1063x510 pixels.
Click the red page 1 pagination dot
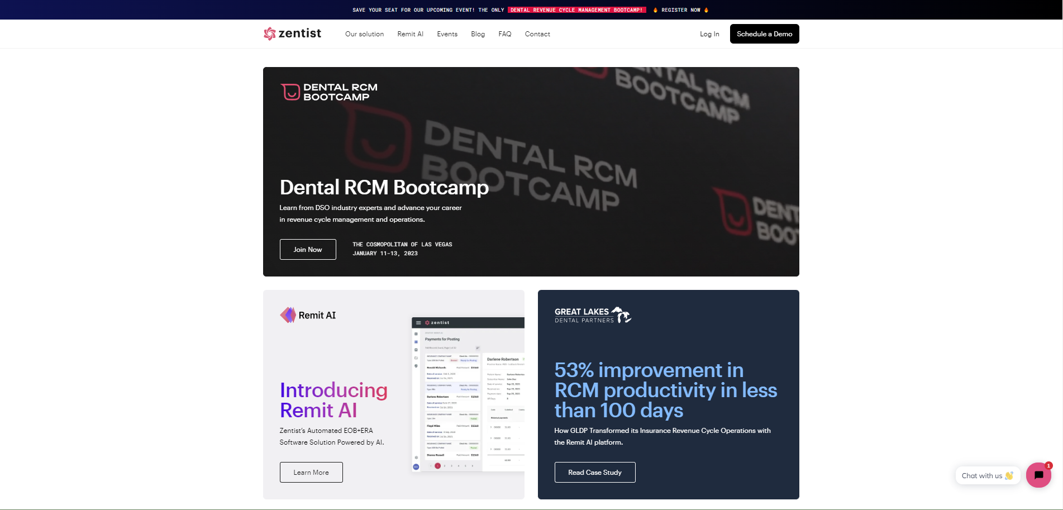(437, 465)
